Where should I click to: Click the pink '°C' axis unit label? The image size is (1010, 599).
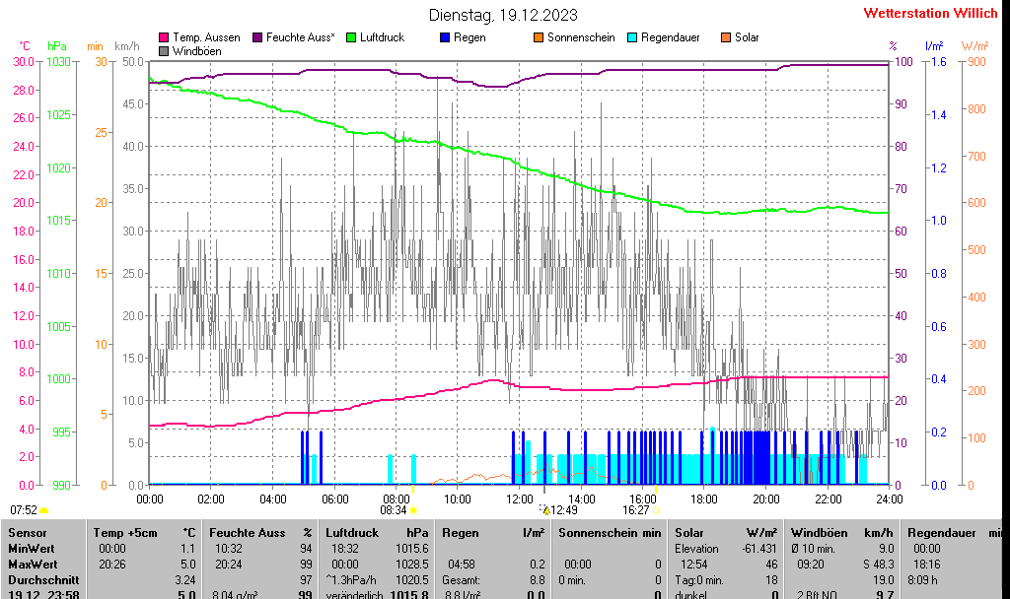click(25, 46)
